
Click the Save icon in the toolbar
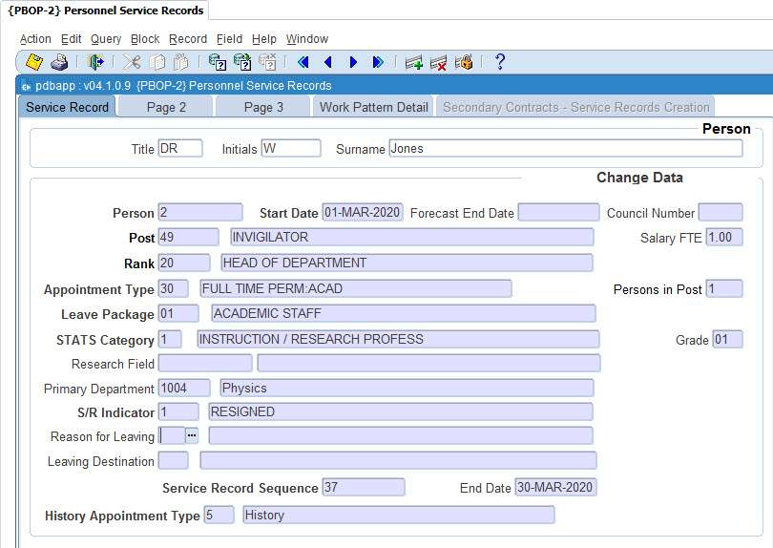click(x=34, y=63)
